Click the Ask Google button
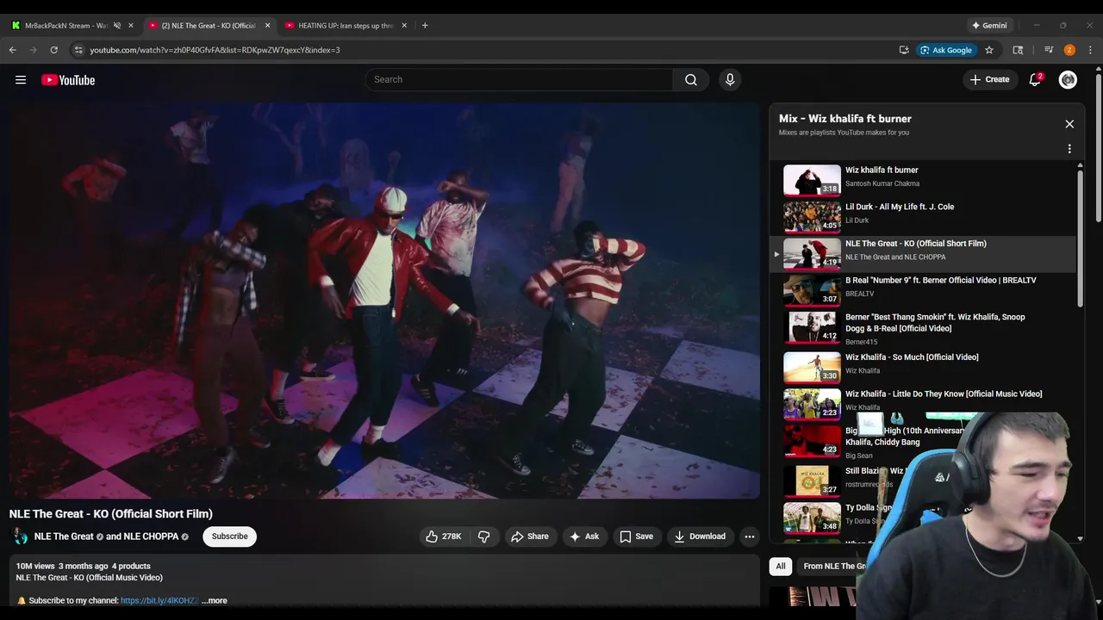The height and width of the screenshot is (620, 1103). click(x=945, y=50)
